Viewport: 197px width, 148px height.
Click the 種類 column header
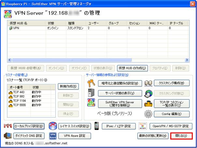pyautogui.click(x=76, y=23)
